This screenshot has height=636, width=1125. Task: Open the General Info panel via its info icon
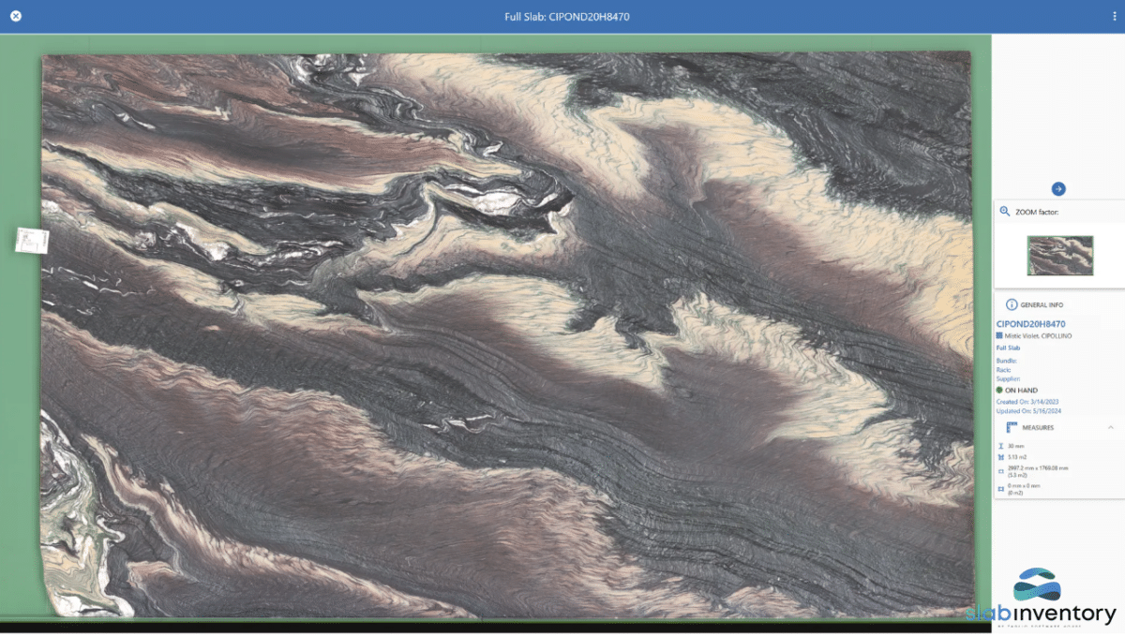[x=1012, y=304]
